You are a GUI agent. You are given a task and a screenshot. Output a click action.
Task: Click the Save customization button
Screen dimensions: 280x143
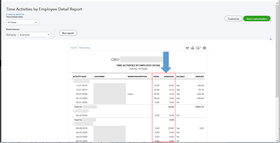(x=257, y=19)
